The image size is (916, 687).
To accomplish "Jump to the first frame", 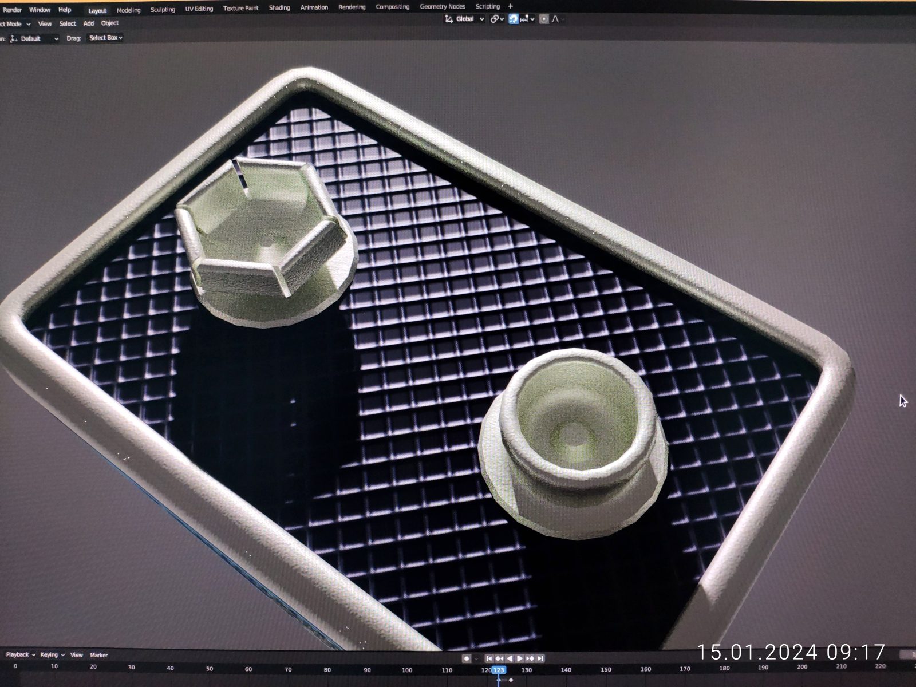I will click(489, 658).
